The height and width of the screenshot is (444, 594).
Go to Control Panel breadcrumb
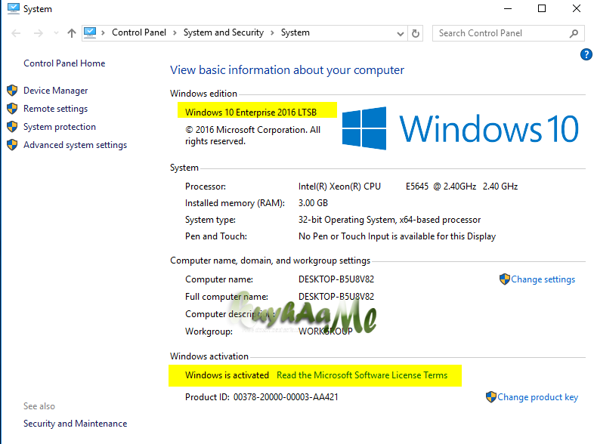[139, 32]
